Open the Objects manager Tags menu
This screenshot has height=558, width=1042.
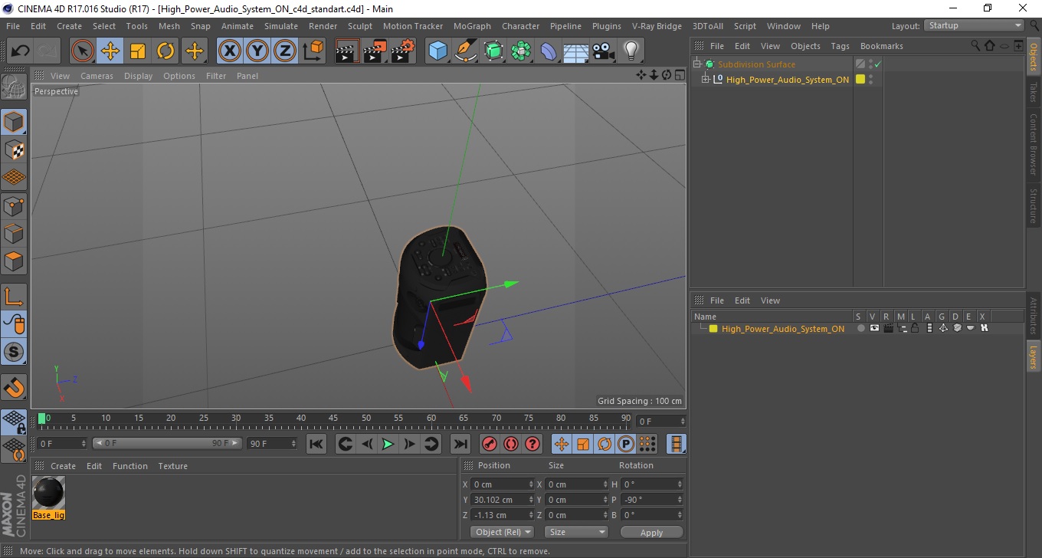pos(840,46)
